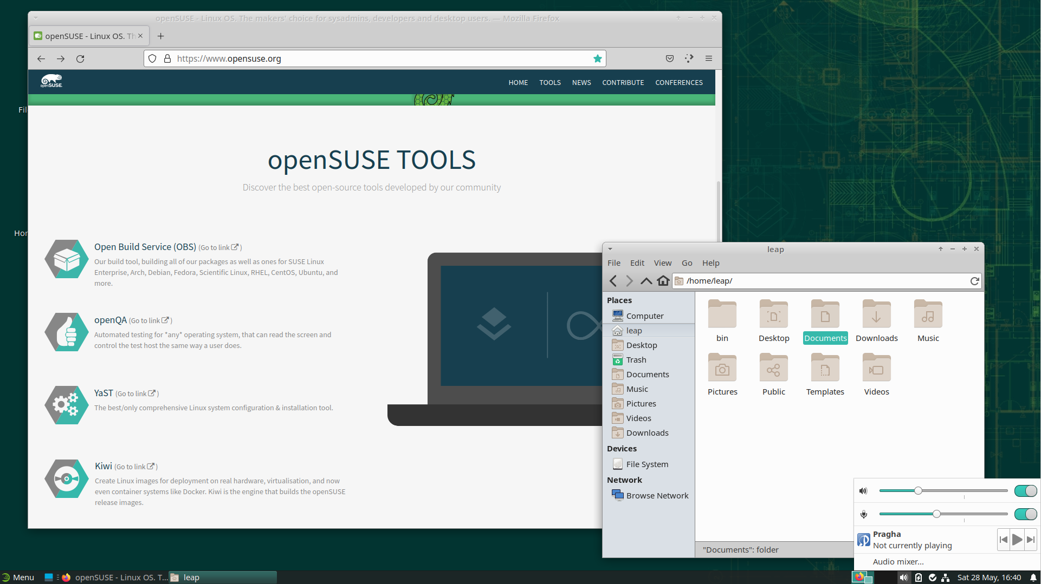Open the View menu in file manager
This screenshot has height=584, width=1041.
click(x=662, y=263)
